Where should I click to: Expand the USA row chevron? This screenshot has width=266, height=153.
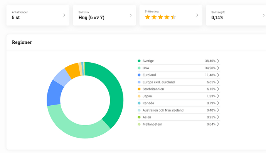tap(218, 68)
